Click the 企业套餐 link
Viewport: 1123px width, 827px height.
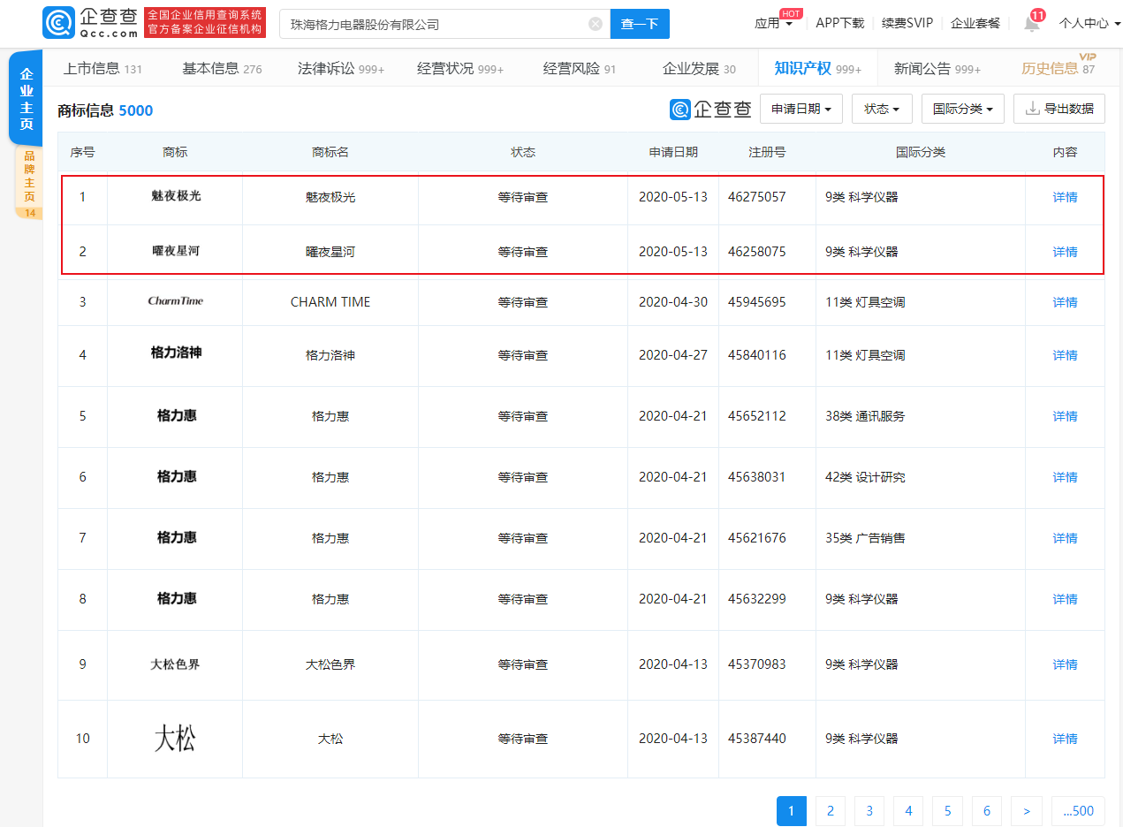point(975,23)
